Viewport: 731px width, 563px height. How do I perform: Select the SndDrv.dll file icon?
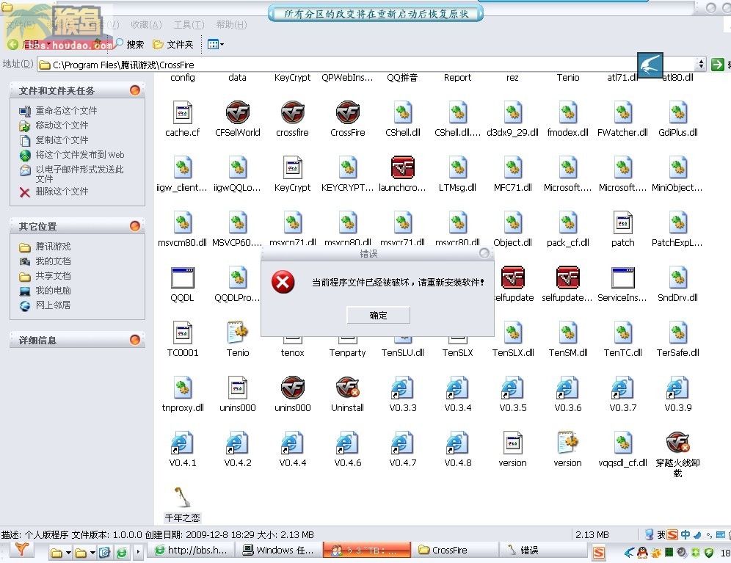click(678, 277)
